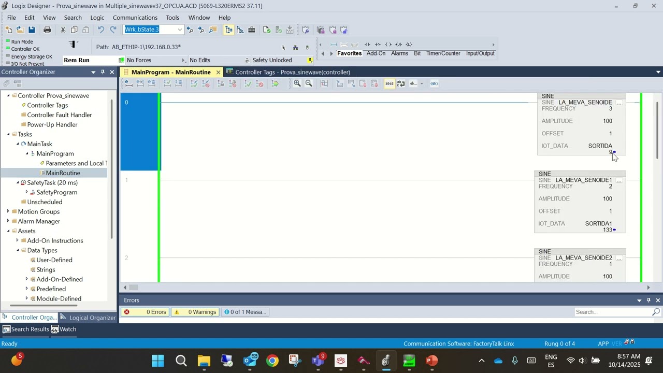Toggle pin on Errors panel
Image resolution: width=663 pixels, height=373 pixels.
(648, 300)
